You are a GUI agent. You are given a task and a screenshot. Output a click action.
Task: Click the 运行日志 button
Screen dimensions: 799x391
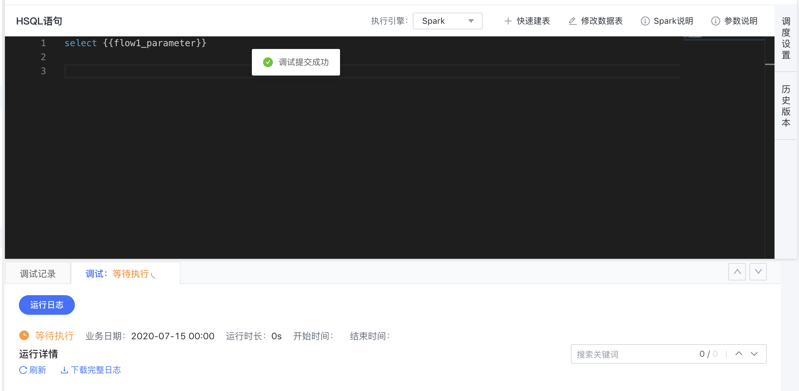point(47,305)
